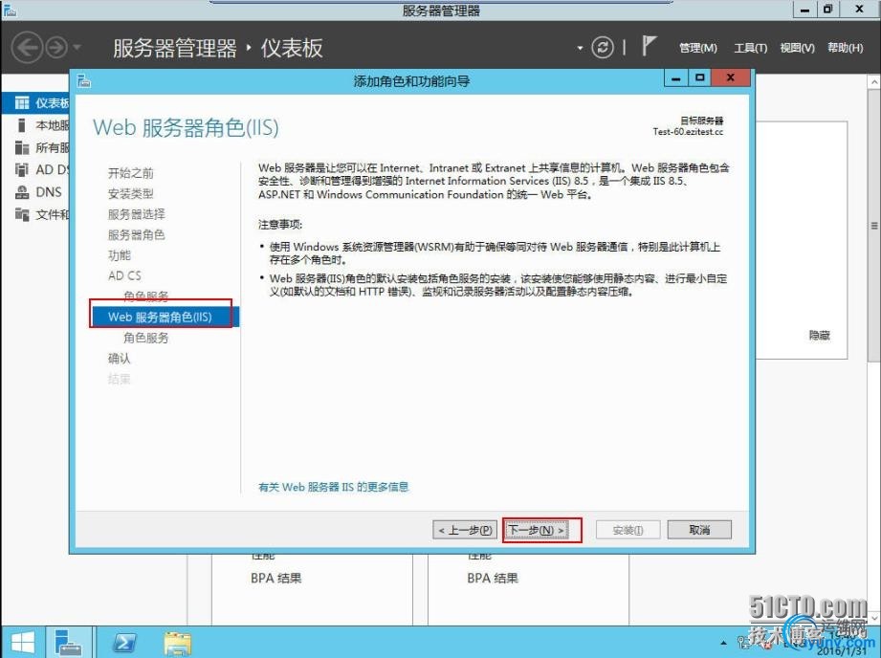Select the 所有服务器 icon in sidebar
Screen dimensions: 881x658
click(22, 148)
